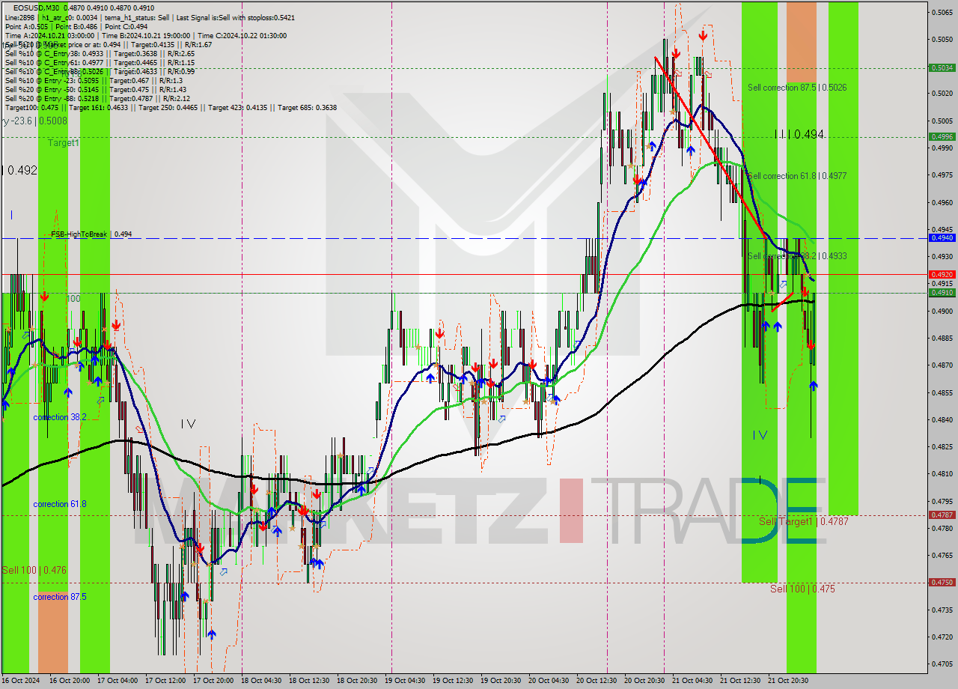
Task: Click the blue 0.4940 price tag
Action: (942, 237)
